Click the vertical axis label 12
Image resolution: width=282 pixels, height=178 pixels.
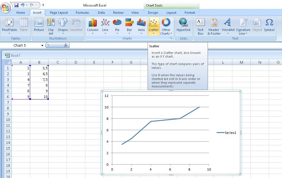coord(107,96)
